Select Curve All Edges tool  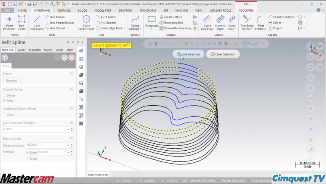click(x=221, y=23)
